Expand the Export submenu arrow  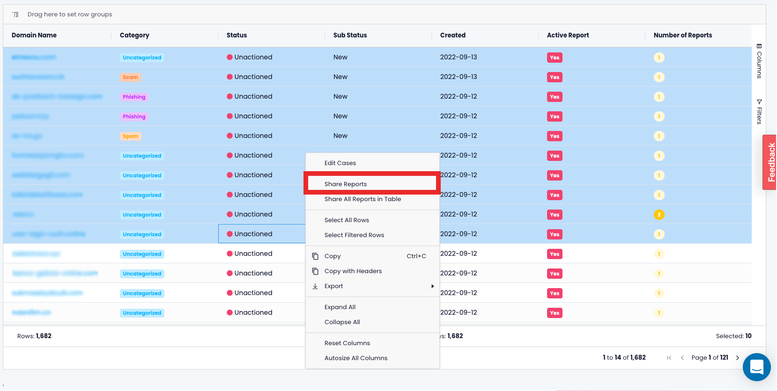[x=432, y=286]
